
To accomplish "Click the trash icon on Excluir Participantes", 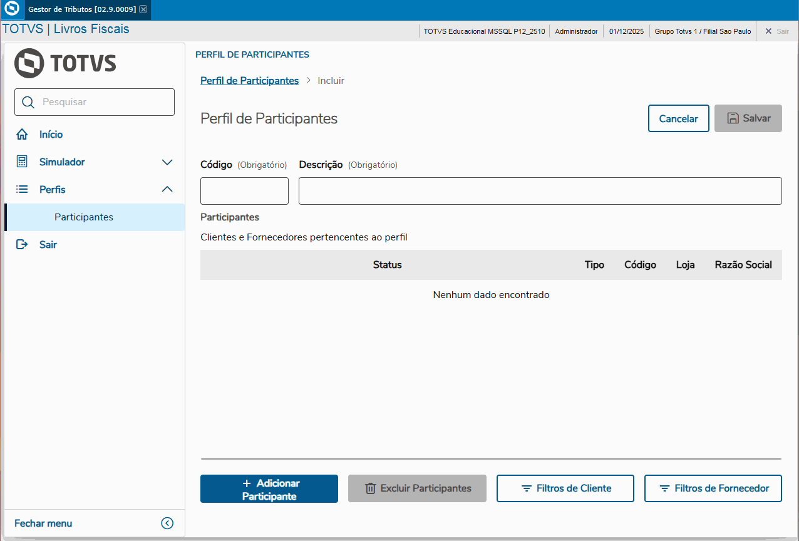I will point(371,488).
